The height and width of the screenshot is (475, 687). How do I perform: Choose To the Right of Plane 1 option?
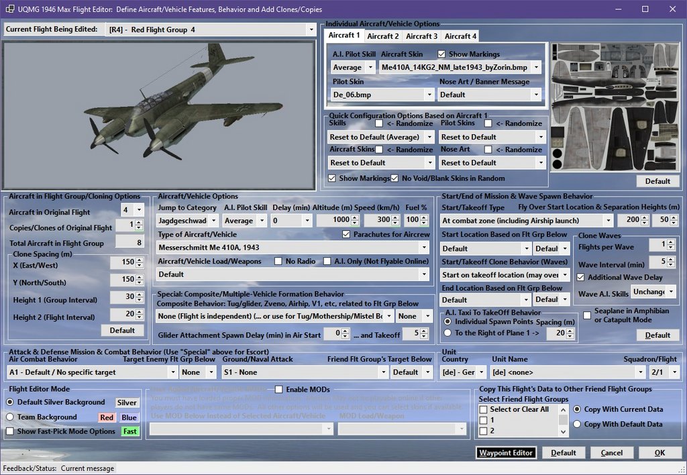point(447,333)
